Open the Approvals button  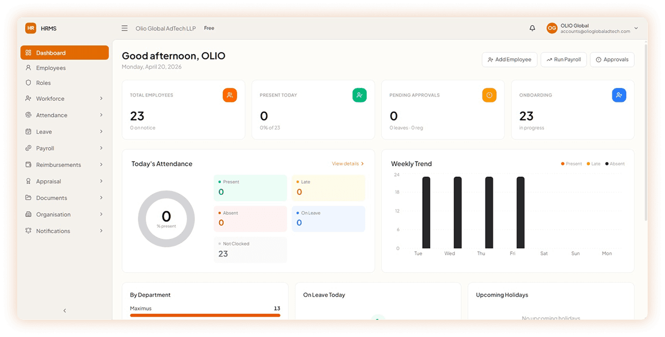(612, 60)
